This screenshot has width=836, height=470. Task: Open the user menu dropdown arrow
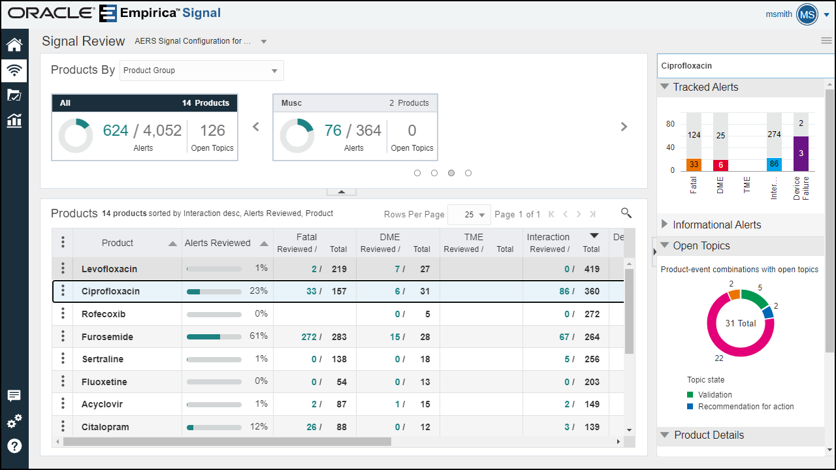(826, 15)
